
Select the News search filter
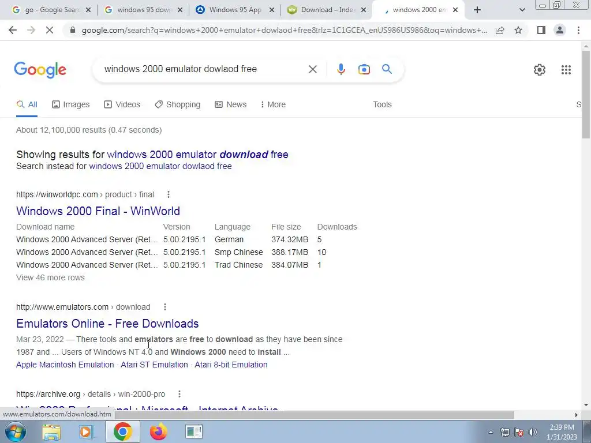click(231, 105)
